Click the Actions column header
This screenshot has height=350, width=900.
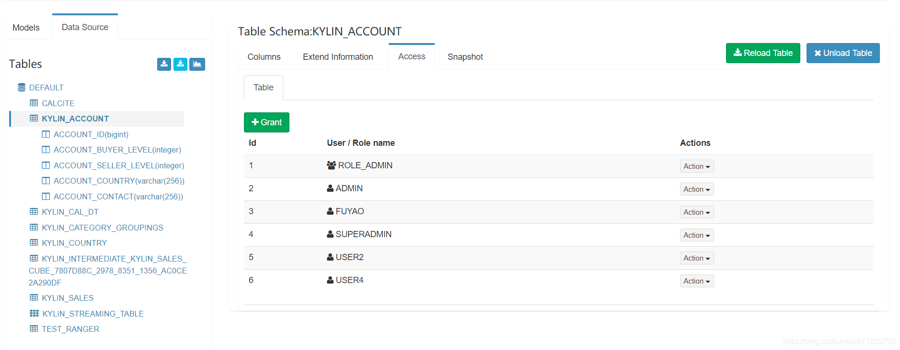695,143
